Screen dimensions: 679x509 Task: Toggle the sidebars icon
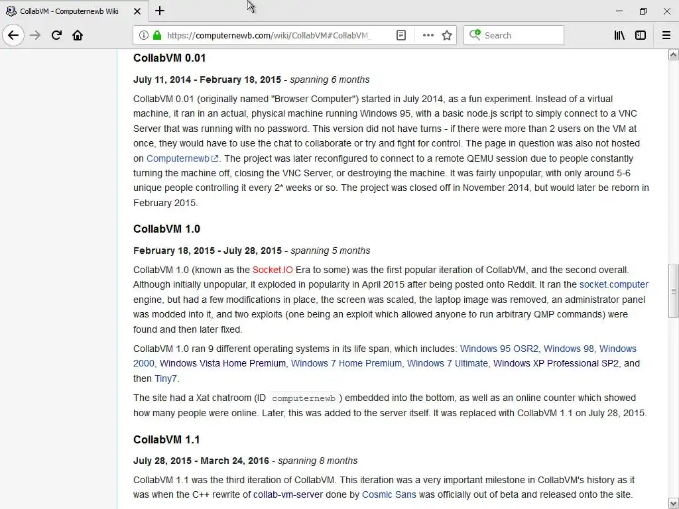tap(641, 35)
